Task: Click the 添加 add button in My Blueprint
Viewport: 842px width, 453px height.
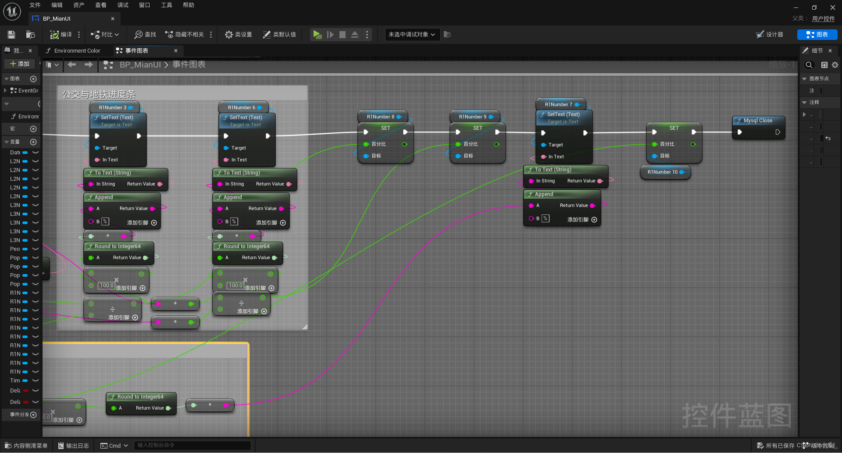Action: [20, 64]
